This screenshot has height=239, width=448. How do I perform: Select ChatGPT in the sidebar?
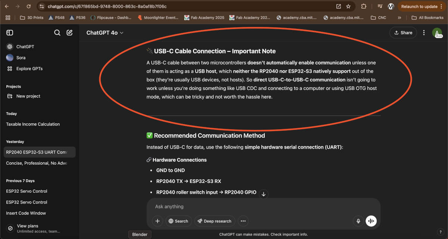pos(40,47)
